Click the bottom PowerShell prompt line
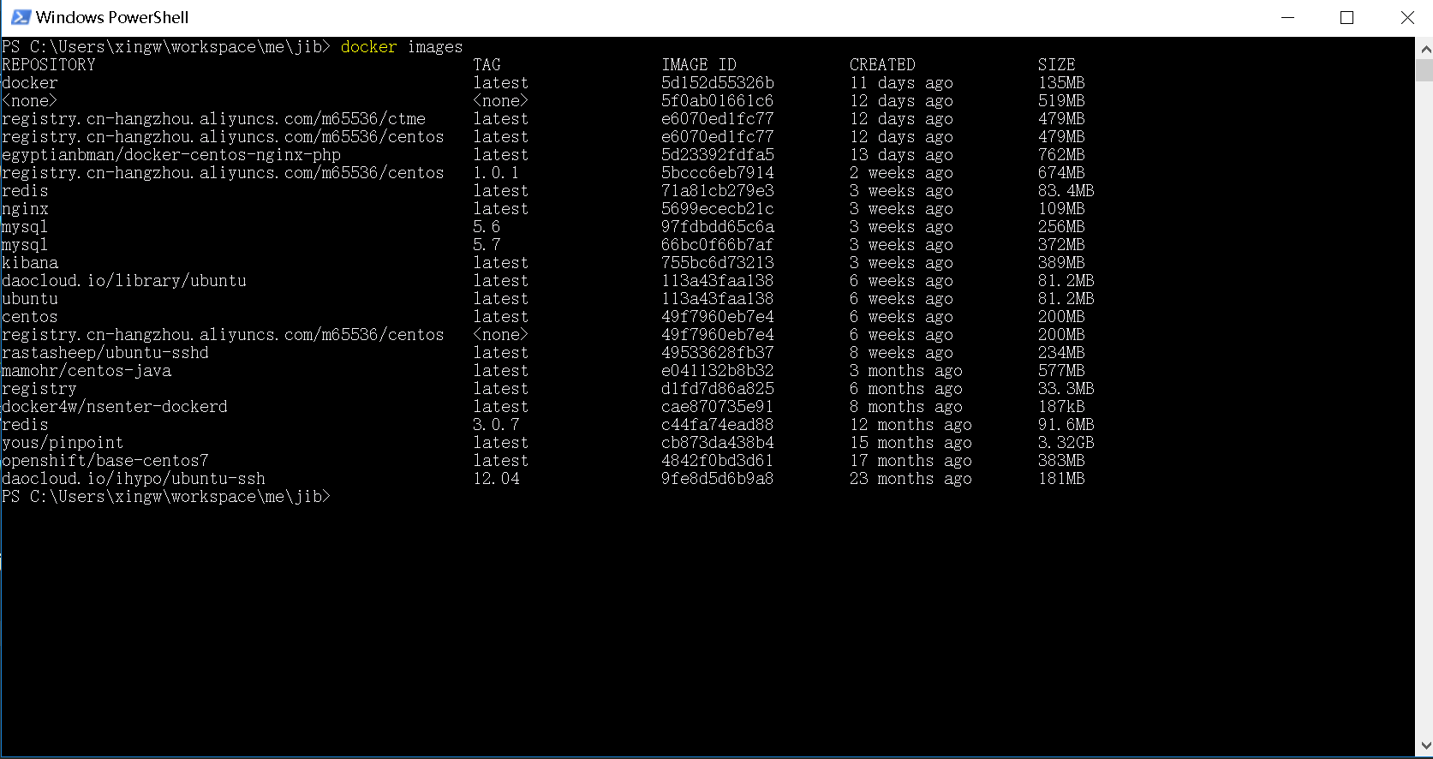 [166, 497]
